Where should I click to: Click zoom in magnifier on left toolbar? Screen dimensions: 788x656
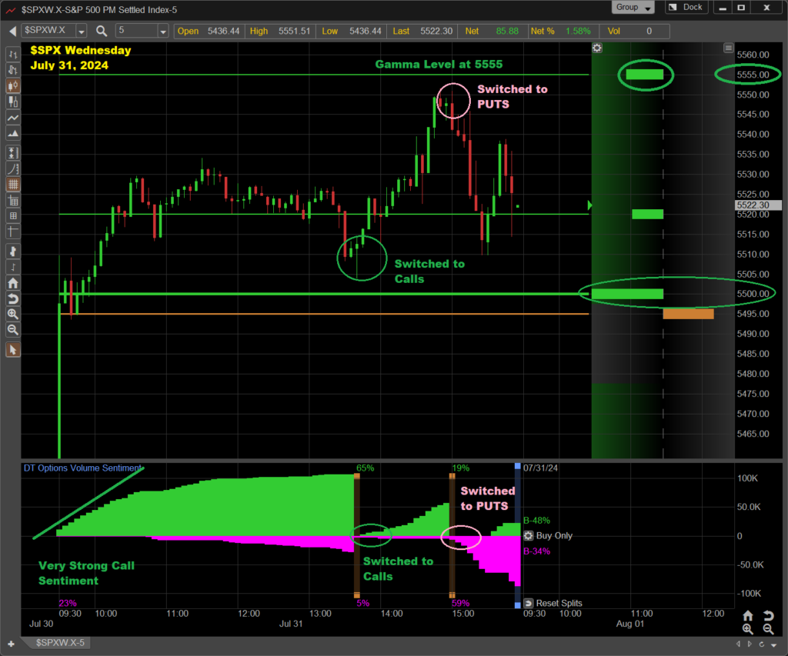(x=13, y=314)
